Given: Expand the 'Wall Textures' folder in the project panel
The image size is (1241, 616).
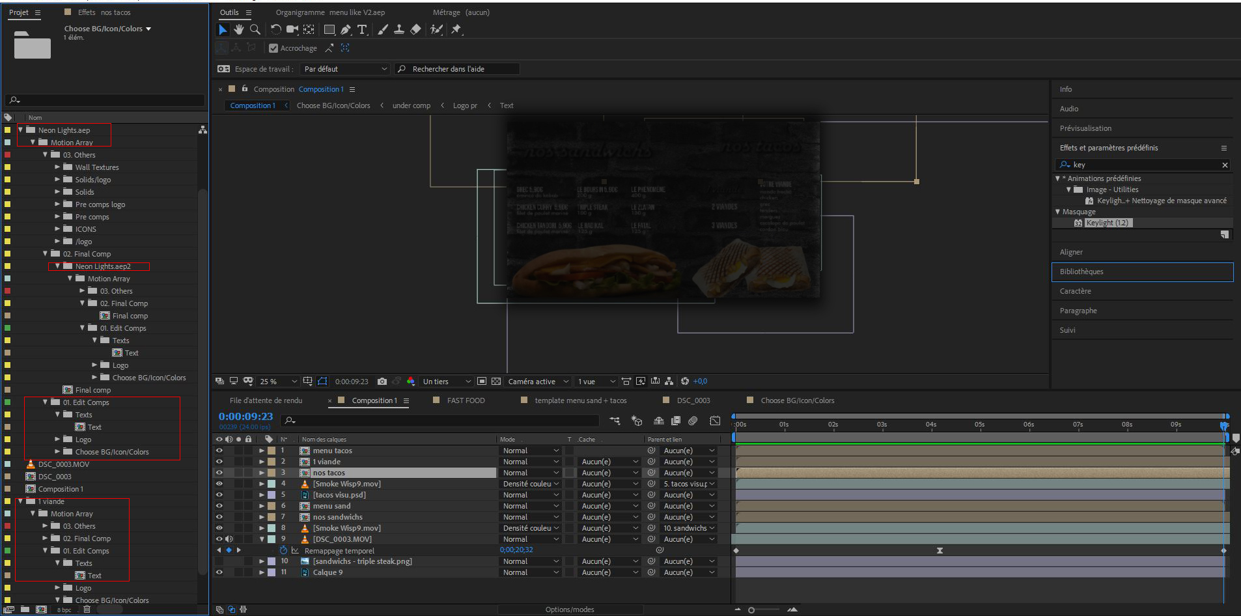Looking at the screenshot, I should [57, 167].
